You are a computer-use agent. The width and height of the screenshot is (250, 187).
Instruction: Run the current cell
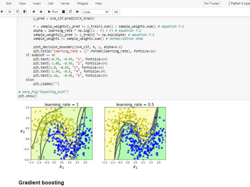point(53,12)
